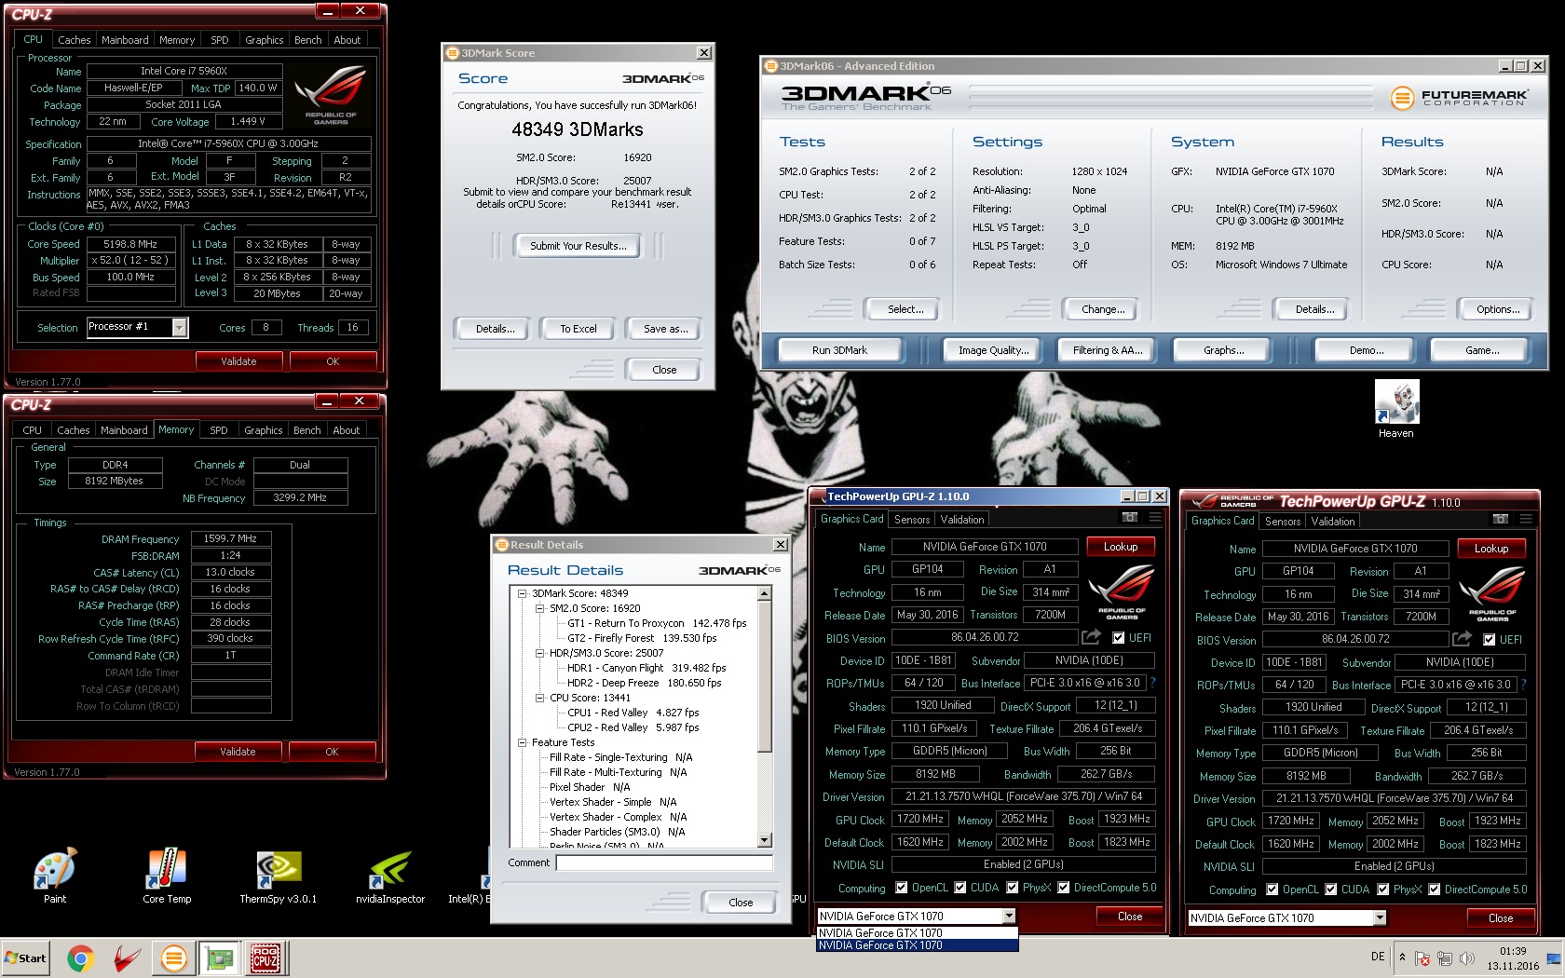Open Chrome from the taskbar
Image resolution: width=1565 pixels, height=978 pixels.
click(80, 958)
